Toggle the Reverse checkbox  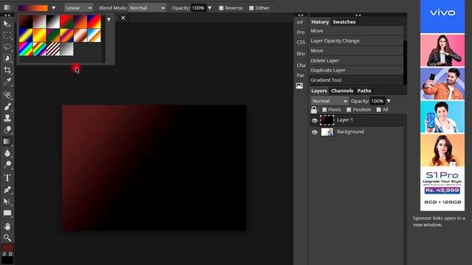(221, 8)
